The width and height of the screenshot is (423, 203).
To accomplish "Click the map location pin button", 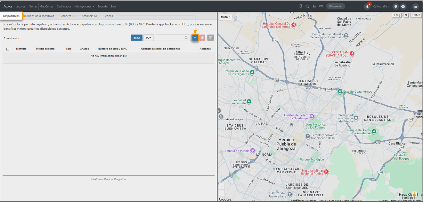I will [406, 15].
